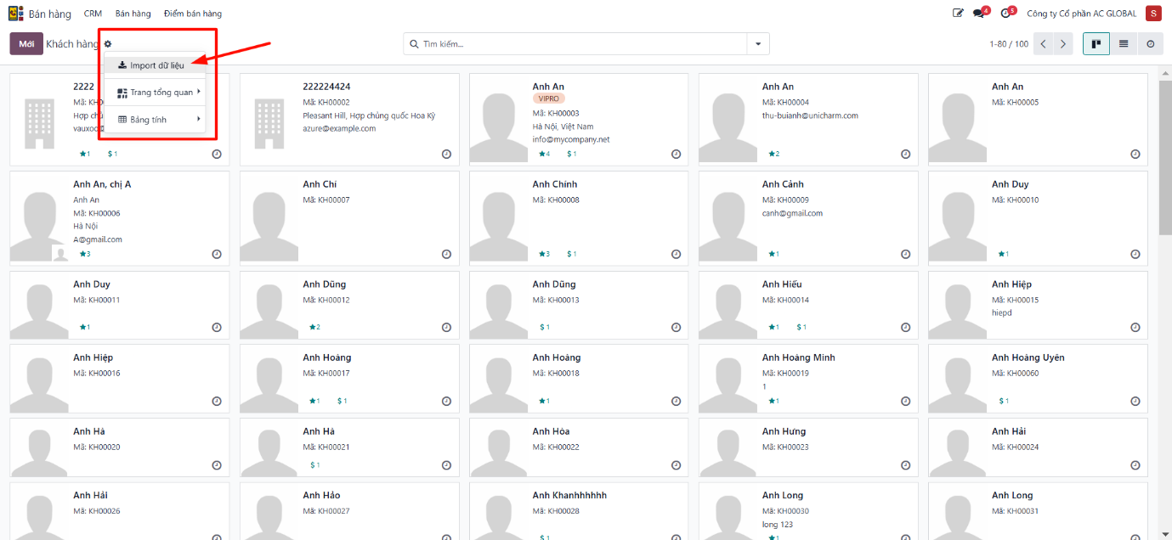Open the Bán hàng top menu item
The width and height of the screenshot is (1172, 540).
[133, 14]
